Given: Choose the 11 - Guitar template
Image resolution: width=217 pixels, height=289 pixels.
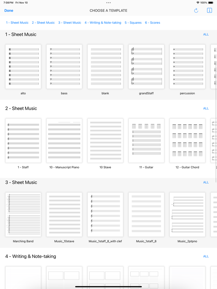Looking at the screenshot, I should [x=146, y=141].
